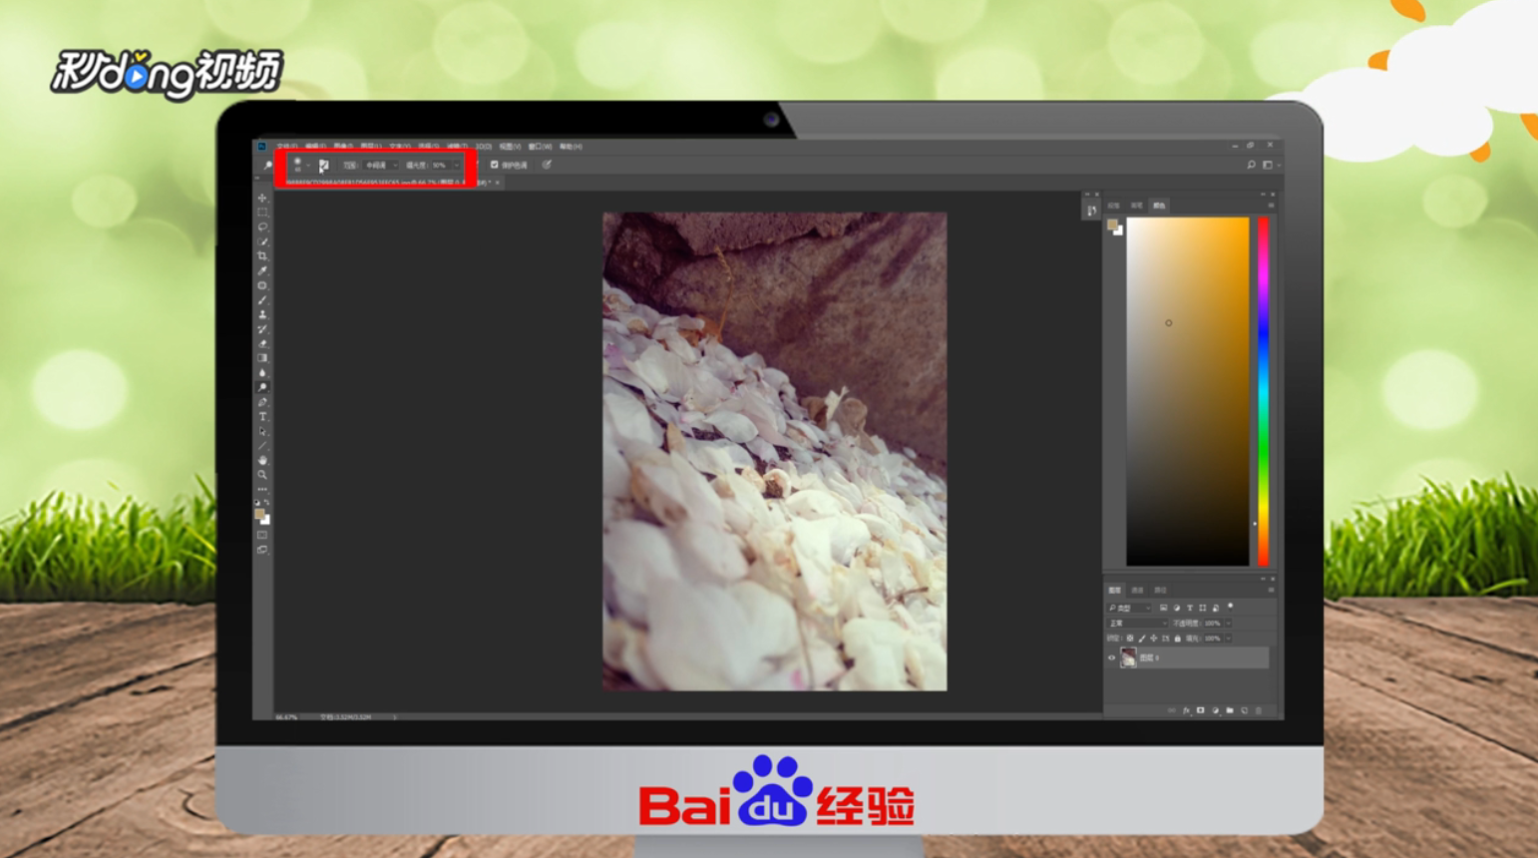Toggle Quick Mask mode

point(262,536)
